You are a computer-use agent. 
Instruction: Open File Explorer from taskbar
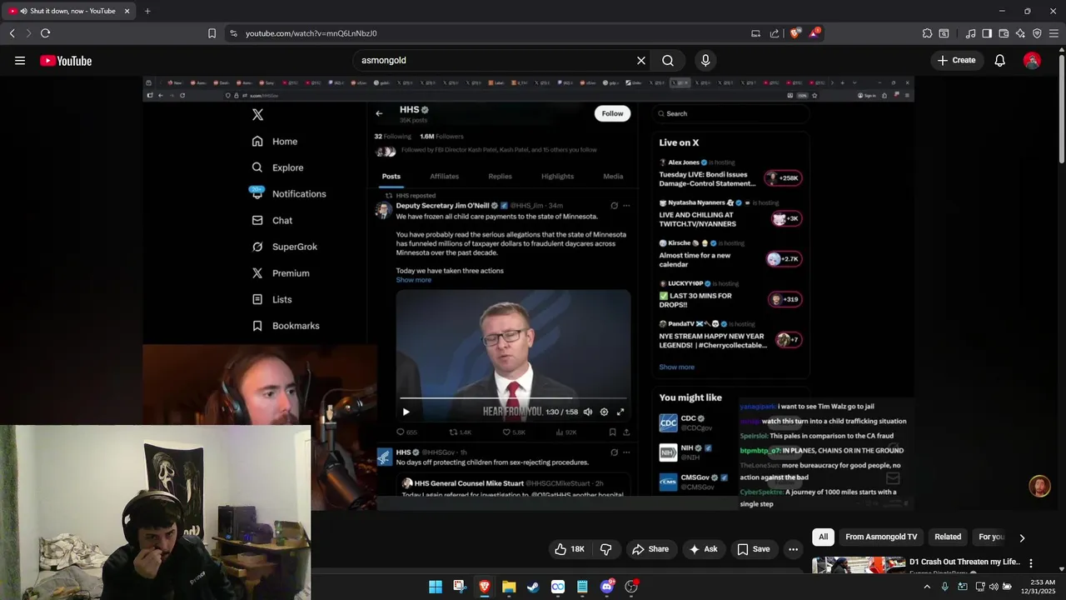point(509,587)
